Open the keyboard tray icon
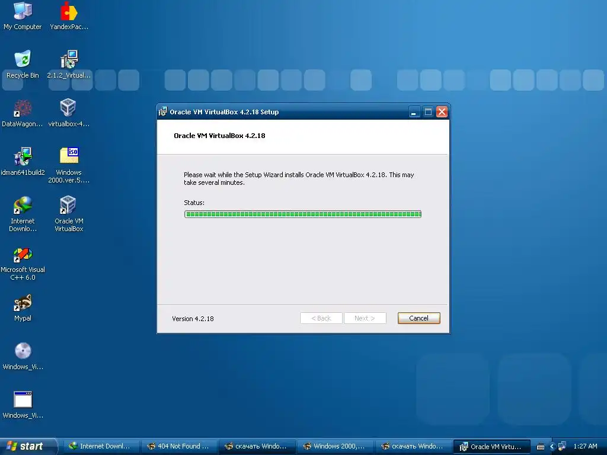The width and height of the screenshot is (607, 455). point(541,447)
